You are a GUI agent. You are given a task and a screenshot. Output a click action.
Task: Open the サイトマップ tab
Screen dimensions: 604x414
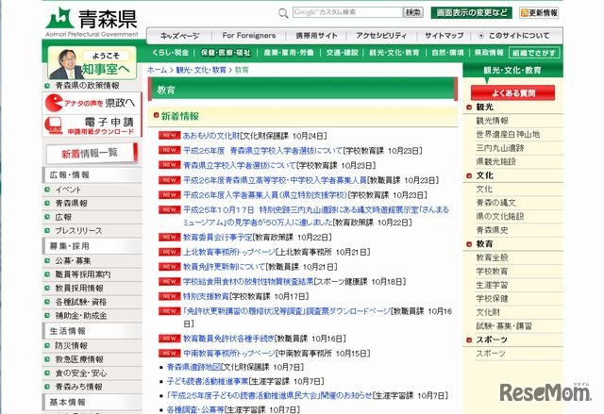coord(444,36)
